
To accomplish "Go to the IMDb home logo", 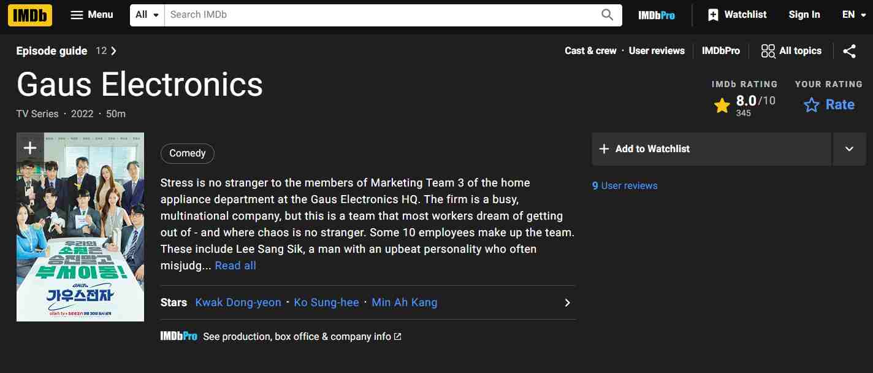I will point(29,15).
